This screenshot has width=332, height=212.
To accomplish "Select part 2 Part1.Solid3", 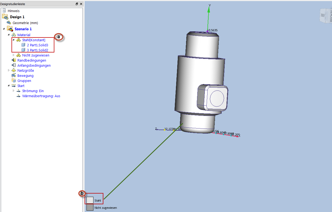I will coord(37,45).
